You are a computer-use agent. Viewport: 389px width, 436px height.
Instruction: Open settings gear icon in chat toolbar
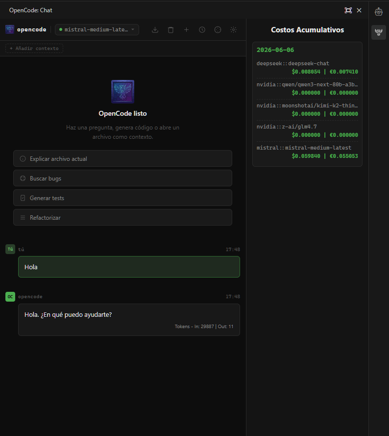[x=233, y=30]
